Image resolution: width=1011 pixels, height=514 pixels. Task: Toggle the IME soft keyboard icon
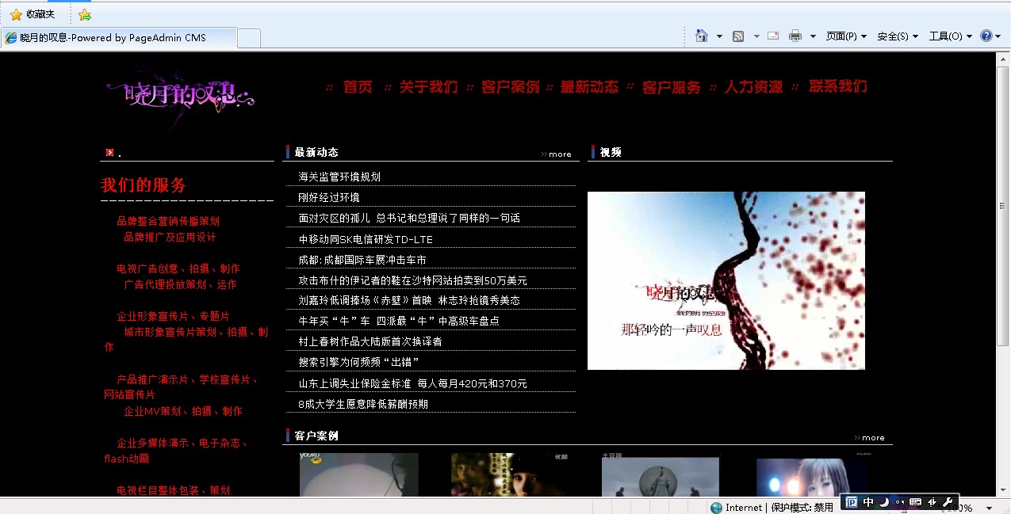coord(915,502)
